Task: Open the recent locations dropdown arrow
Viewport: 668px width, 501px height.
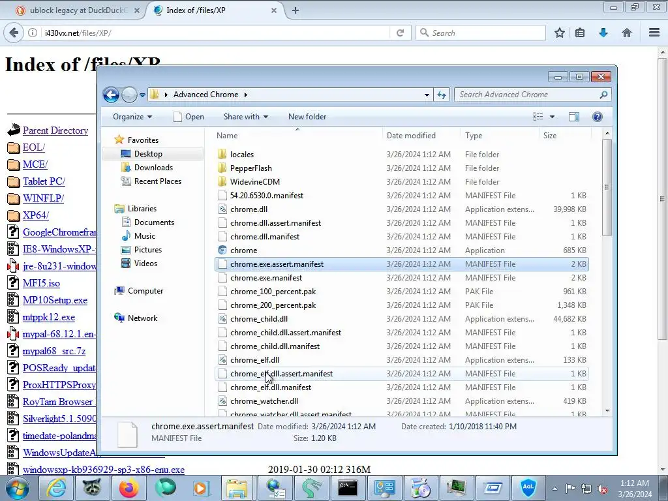Action: point(142,95)
